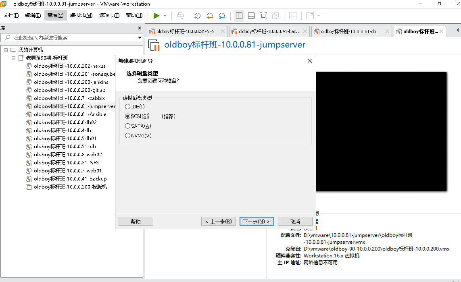Image resolution: width=461 pixels, height=282 pixels.
Task: Click the 取消 cancel button
Action: (295, 221)
